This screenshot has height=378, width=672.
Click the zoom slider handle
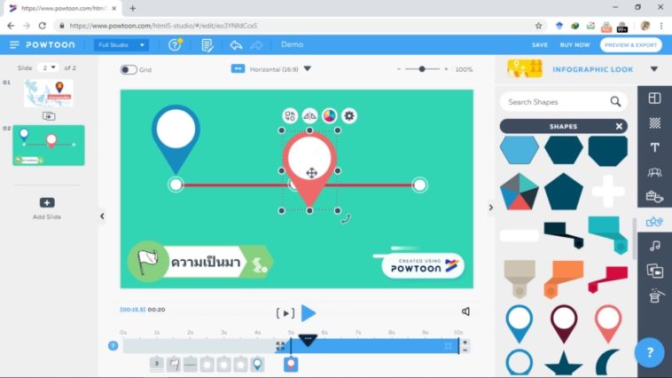(x=422, y=69)
